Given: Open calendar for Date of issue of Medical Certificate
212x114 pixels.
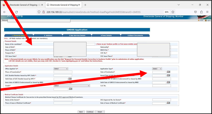Looking at the screenshot, I should [x=168, y=103].
